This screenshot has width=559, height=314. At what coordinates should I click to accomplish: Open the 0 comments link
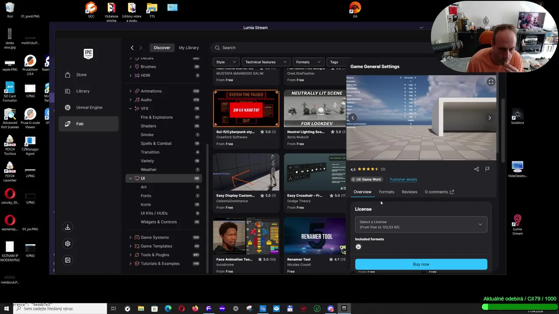tap(439, 192)
